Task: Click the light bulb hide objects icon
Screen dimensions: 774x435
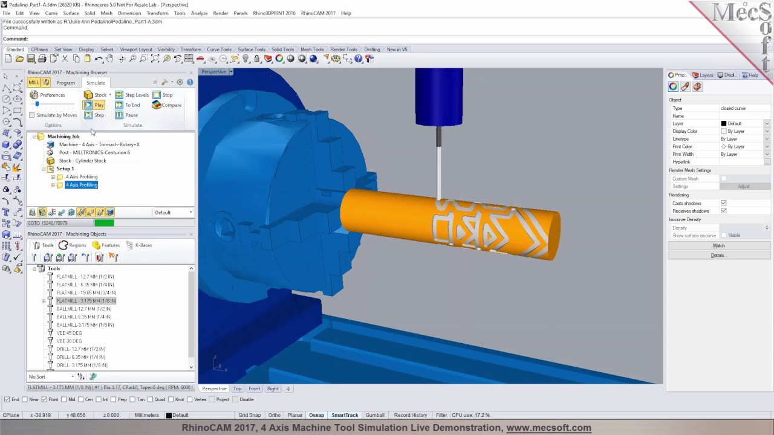Action: click(x=246, y=59)
